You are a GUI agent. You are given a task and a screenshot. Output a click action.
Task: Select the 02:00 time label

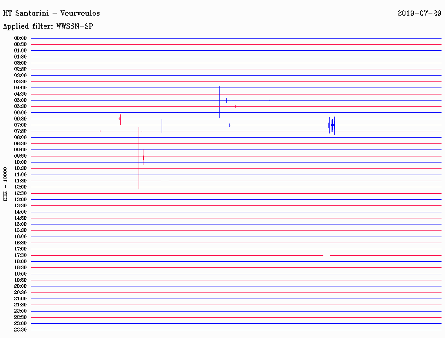20,63
